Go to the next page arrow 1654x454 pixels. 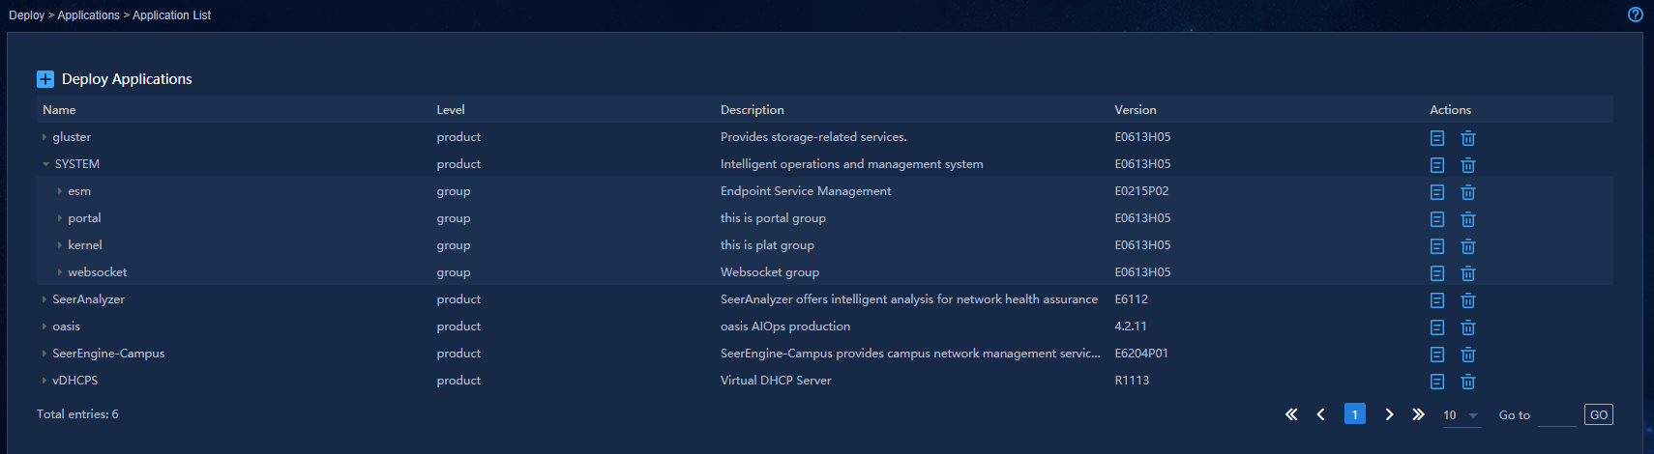[x=1389, y=414]
